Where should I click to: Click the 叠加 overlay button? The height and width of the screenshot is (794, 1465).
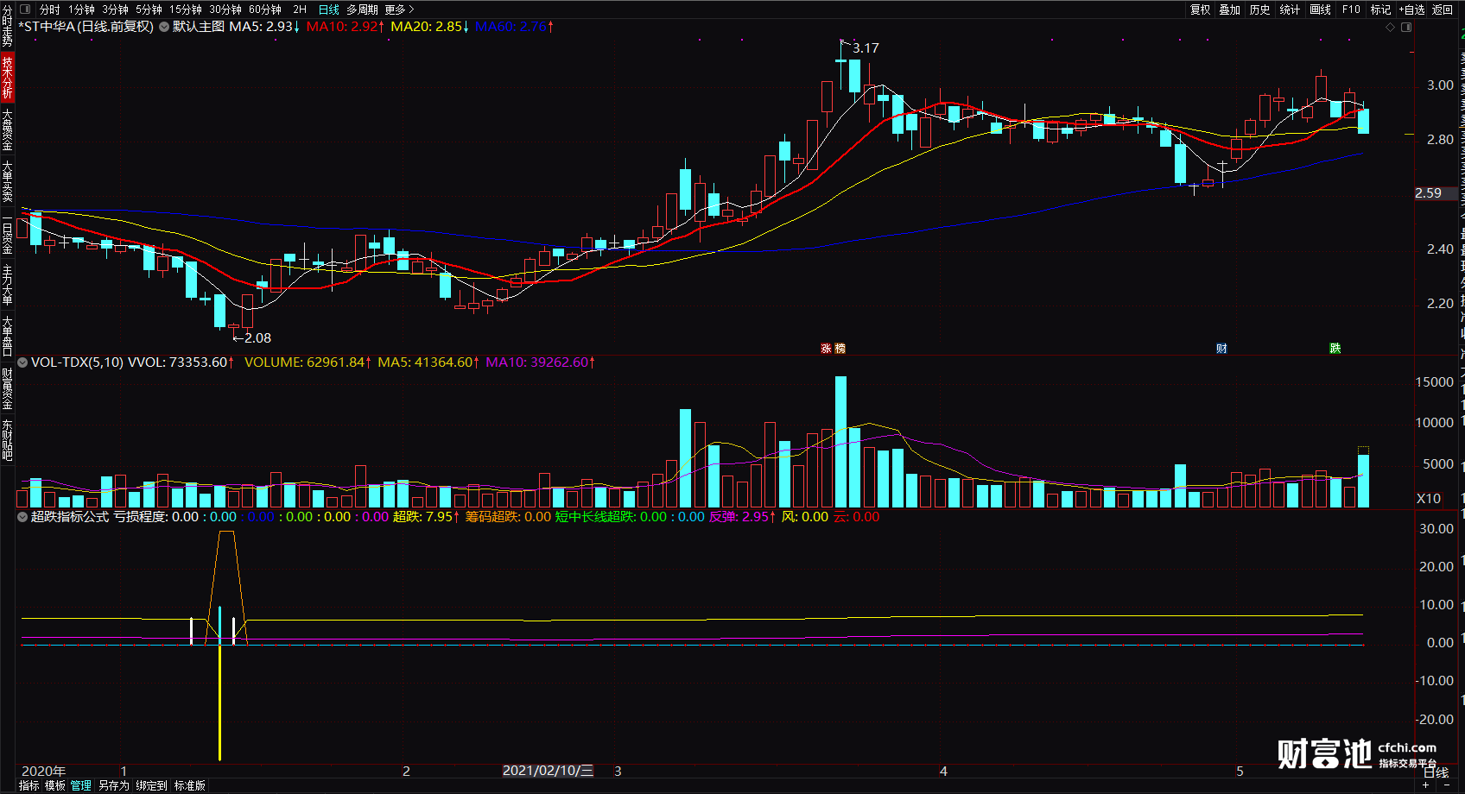[1230, 9]
